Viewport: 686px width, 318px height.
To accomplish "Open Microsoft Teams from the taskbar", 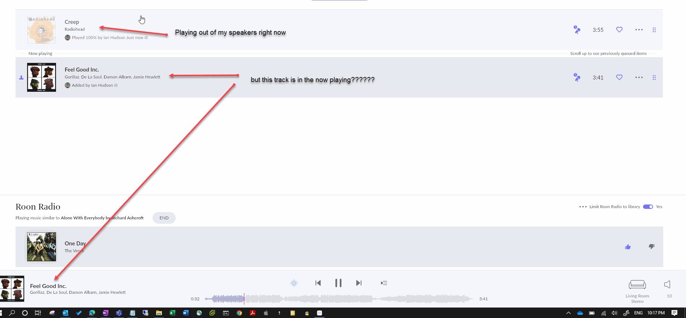I will 119,313.
